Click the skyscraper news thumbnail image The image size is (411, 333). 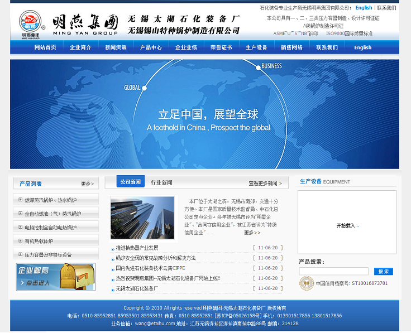click(x=142, y=218)
